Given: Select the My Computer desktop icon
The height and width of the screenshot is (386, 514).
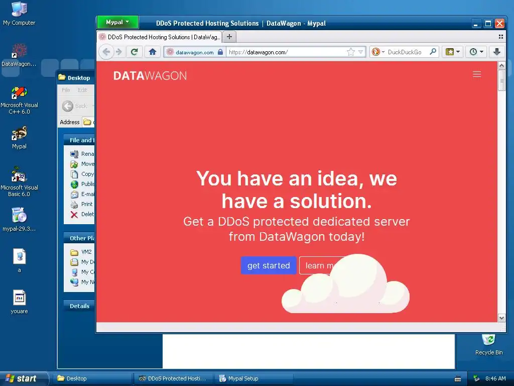Looking at the screenshot, I should (19, 14).
